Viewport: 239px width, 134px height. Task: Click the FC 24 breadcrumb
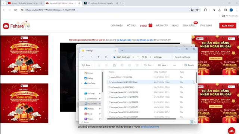point(145,57)
